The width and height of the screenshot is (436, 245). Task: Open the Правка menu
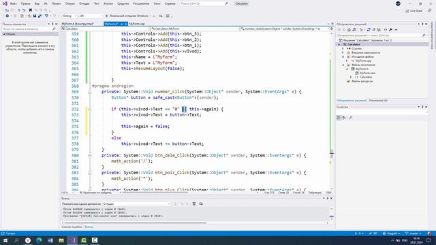click(x=25, y=3)
